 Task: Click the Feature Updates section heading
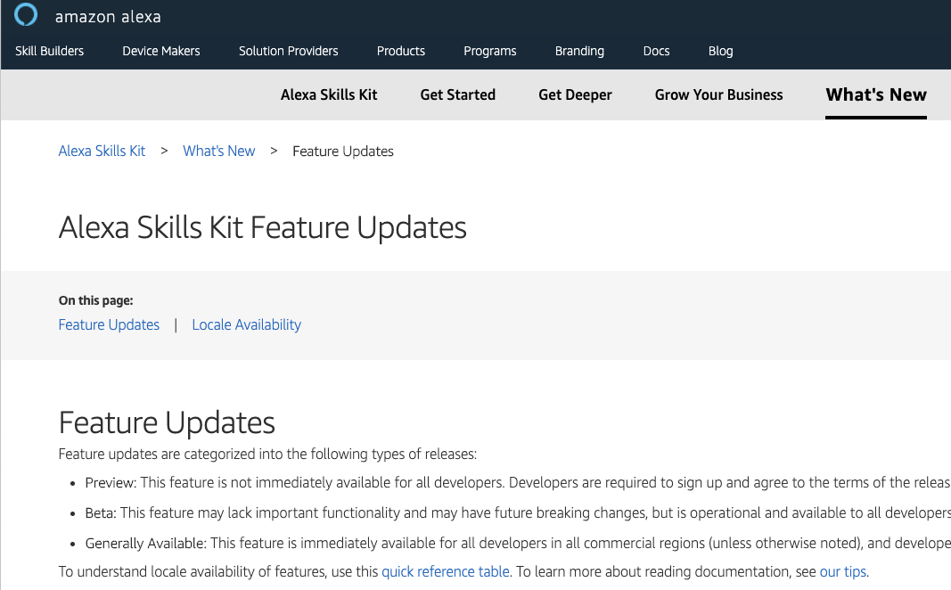(167, 422)
